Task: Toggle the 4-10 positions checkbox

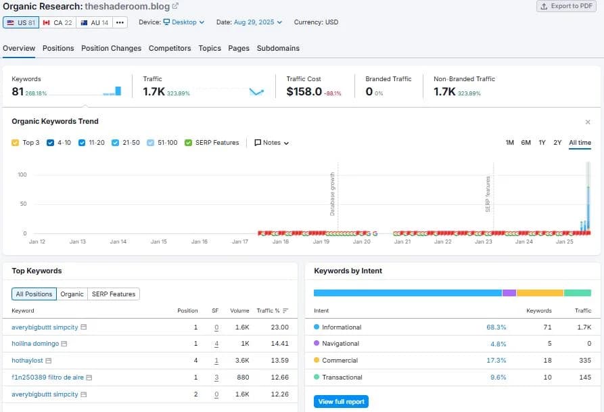Action: point(50,143)
